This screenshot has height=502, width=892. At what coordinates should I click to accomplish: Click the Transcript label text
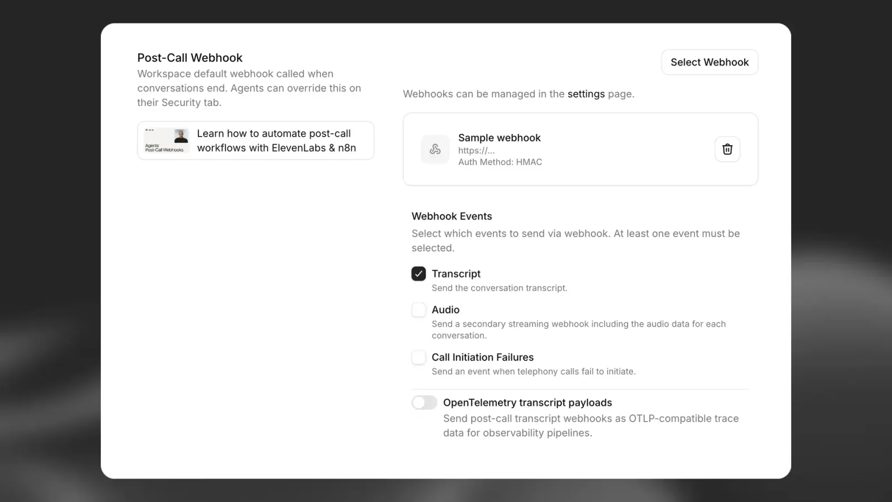456,274
